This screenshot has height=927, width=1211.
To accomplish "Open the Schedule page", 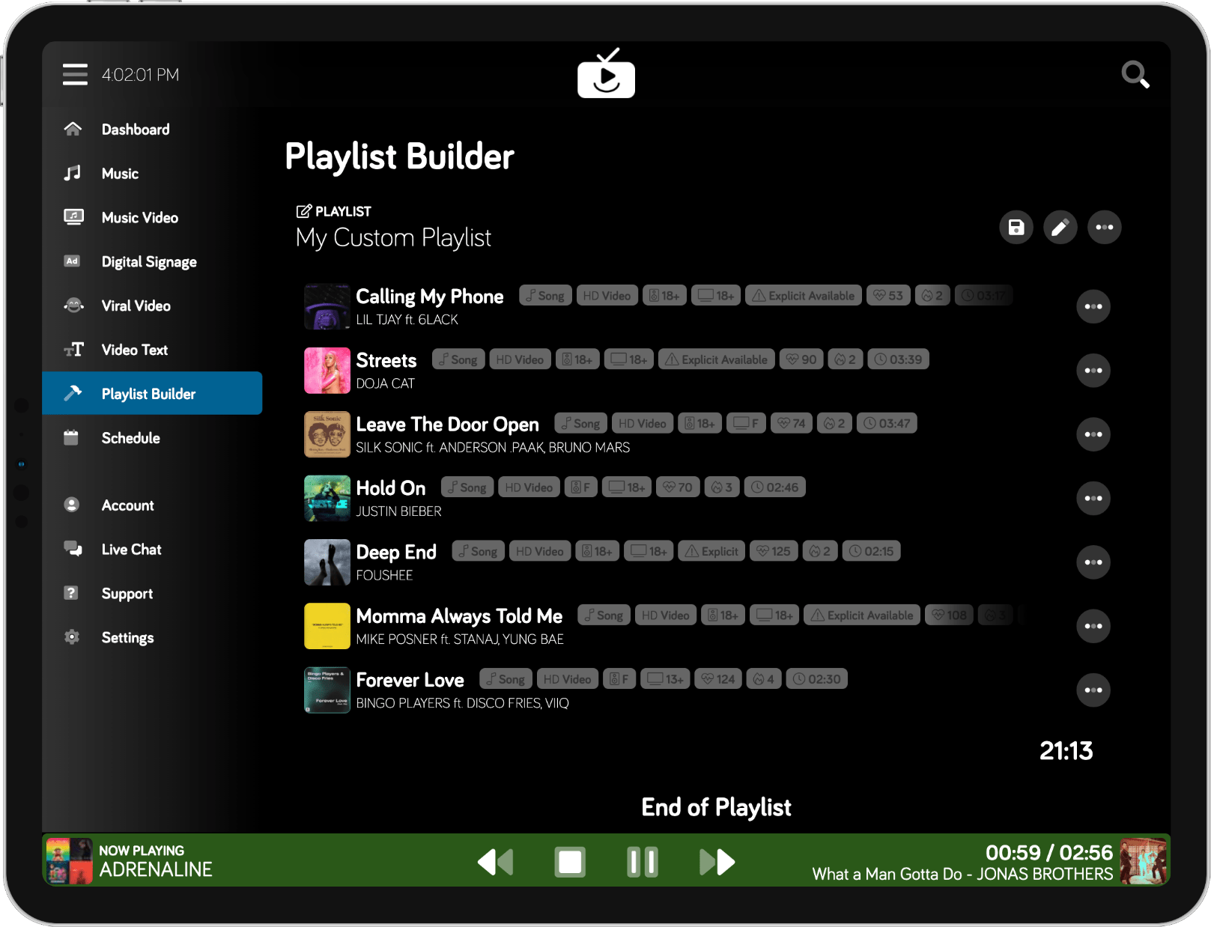I will [152, 438].
